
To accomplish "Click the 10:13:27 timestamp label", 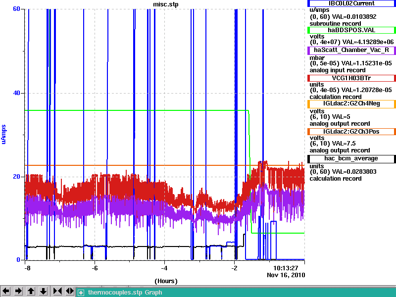I will click(286, 268).
